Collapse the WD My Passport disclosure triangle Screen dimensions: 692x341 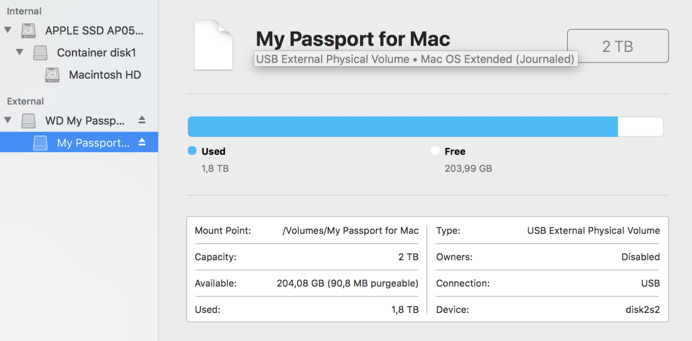coord(8,120)
